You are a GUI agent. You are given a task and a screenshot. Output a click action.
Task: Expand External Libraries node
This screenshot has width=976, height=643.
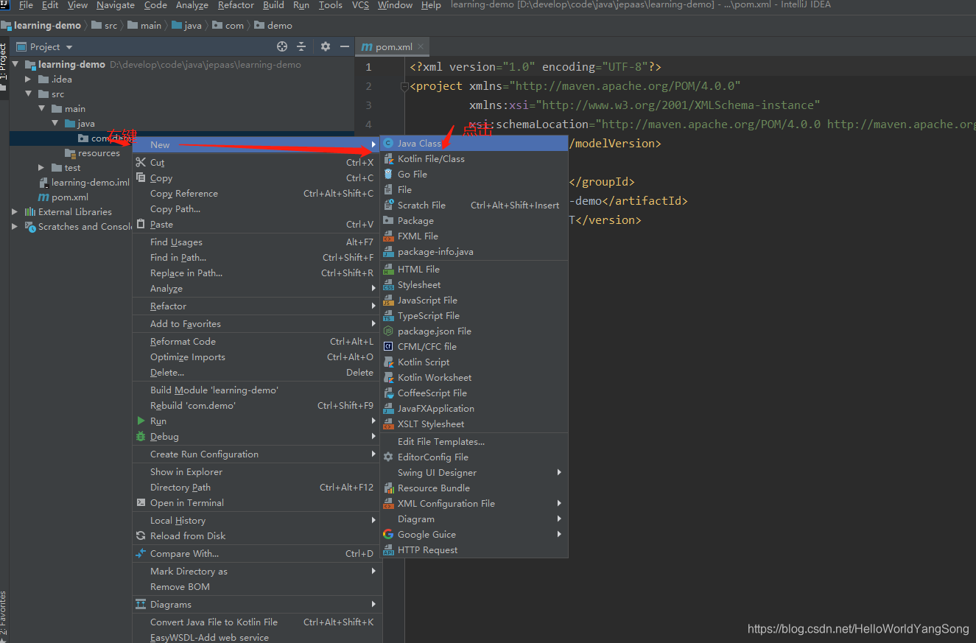pyautogui.click(x=15, y=211)
